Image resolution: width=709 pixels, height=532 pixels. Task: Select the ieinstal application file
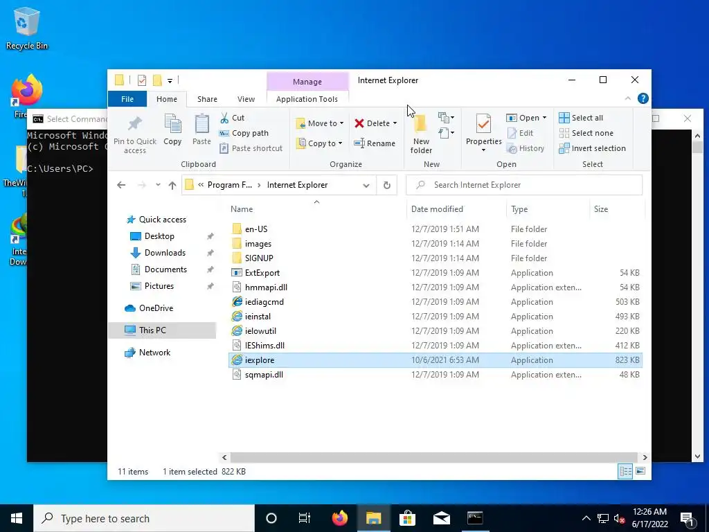click(x=258, y=316)
